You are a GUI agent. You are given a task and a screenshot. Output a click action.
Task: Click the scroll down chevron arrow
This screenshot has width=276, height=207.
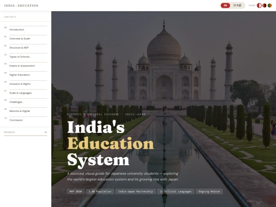click(259, 202)
